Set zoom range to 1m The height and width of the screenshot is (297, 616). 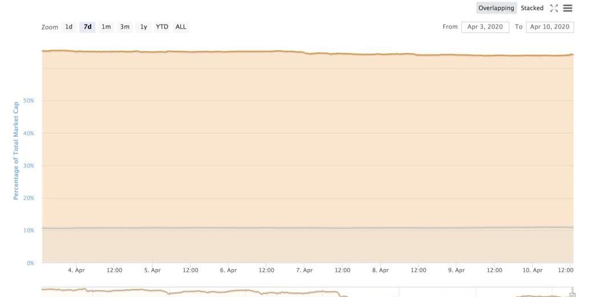pos(106,27)
